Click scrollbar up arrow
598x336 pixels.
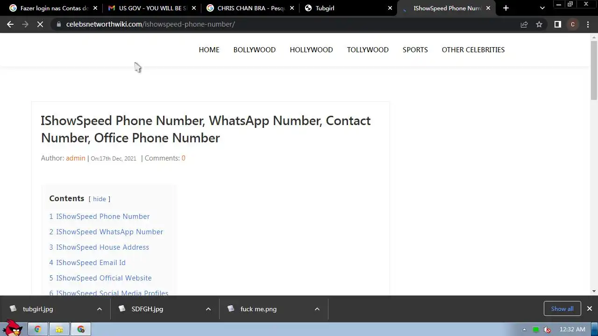pyautogui.click(x=594, y=36)
